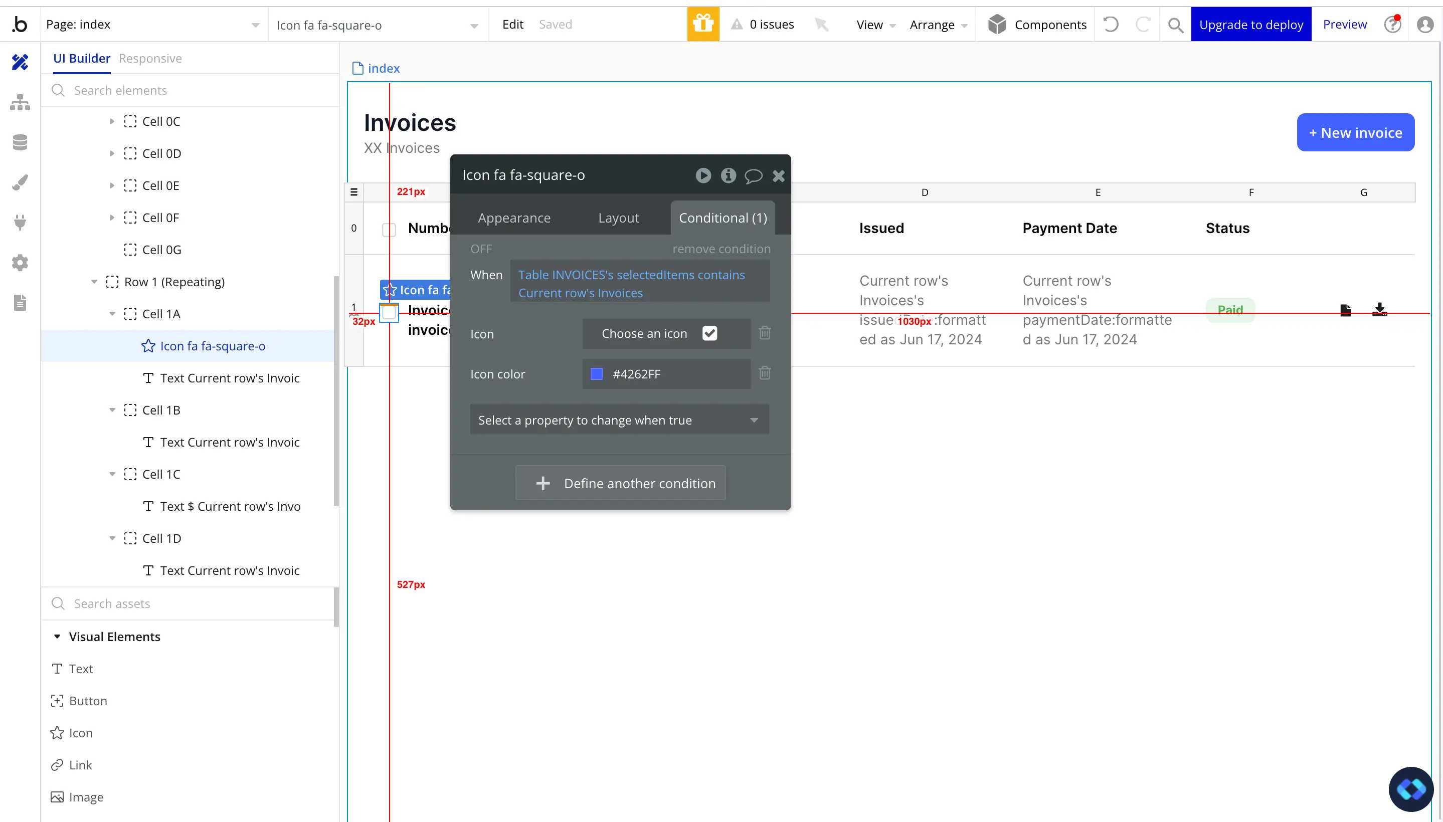
Task: Open the user account avatar
Action: coord(1425,24)
